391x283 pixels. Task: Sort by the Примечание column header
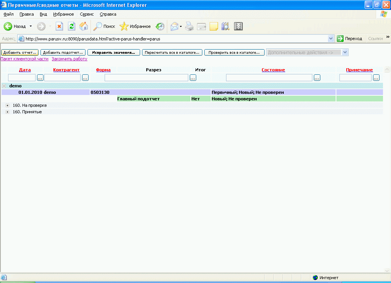tap(359, 70)
